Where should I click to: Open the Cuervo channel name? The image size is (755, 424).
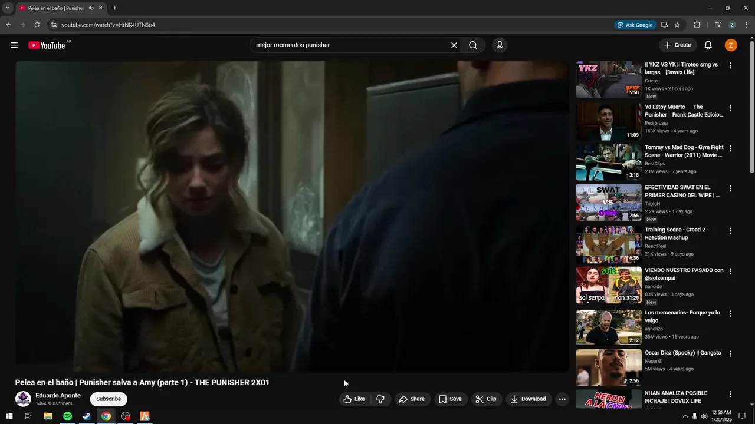click(652, 81)
